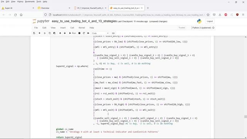The width and height of the screenshot is (247, 139).
Task: Click the red adblock extension icon
Action: coord(226,15)
